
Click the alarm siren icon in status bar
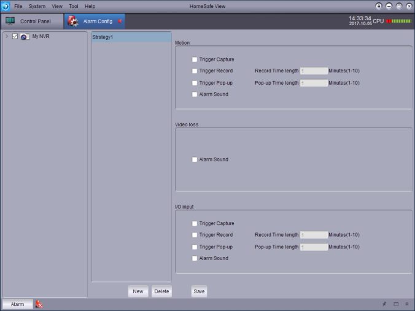pos(39,304)
